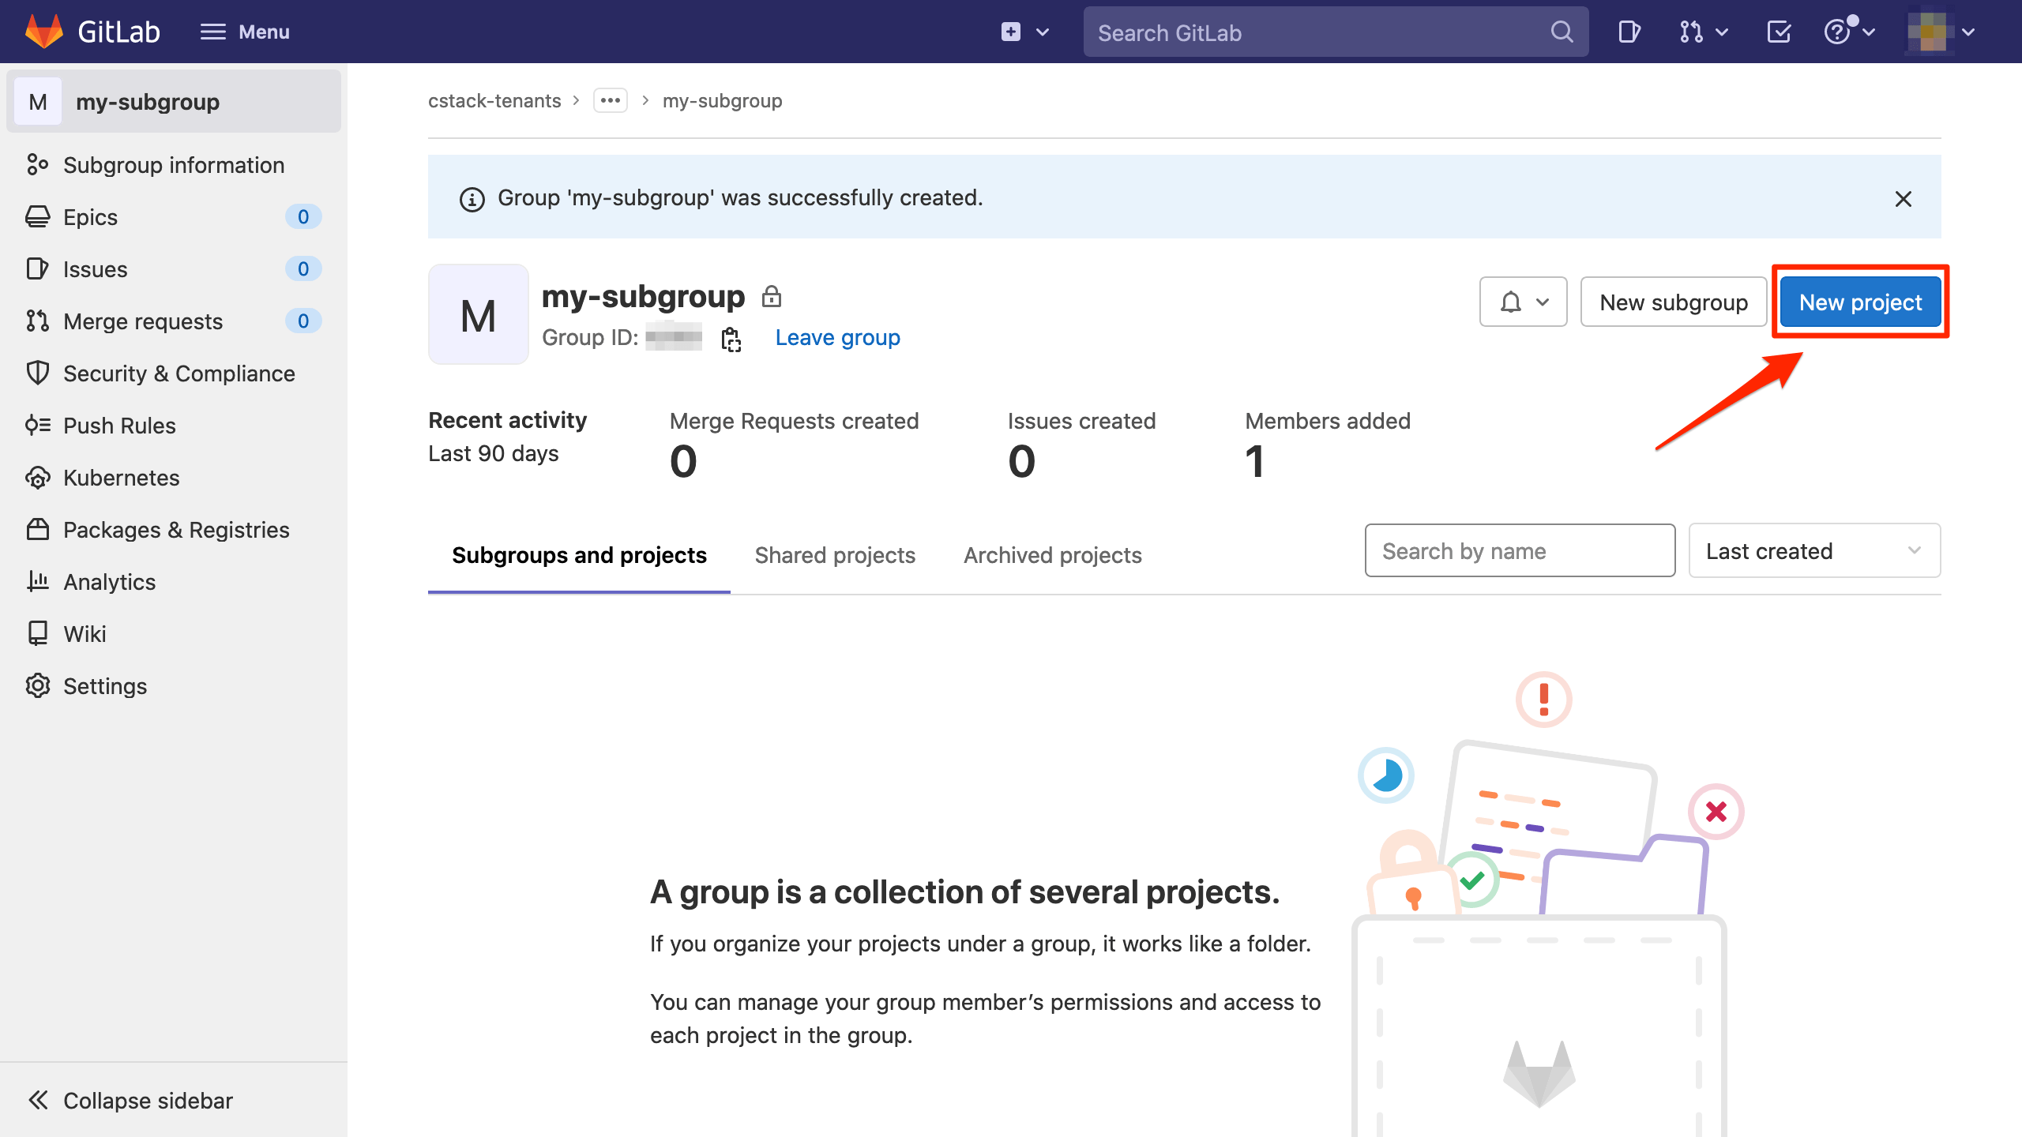Expand the Last created sort dropdown
The width and height of the screenshot is (2022, 1137).
click(x=1813, y=551)
